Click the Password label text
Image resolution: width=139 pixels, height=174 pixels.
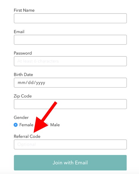23,53
